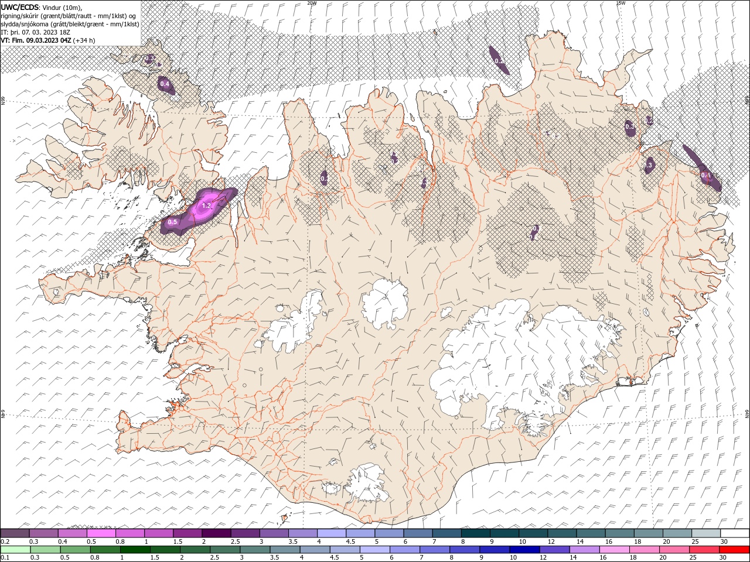Click the lavender 4–4.5 snowfall legend swatch
Viewport: 750px width, 562px height.
331,533
